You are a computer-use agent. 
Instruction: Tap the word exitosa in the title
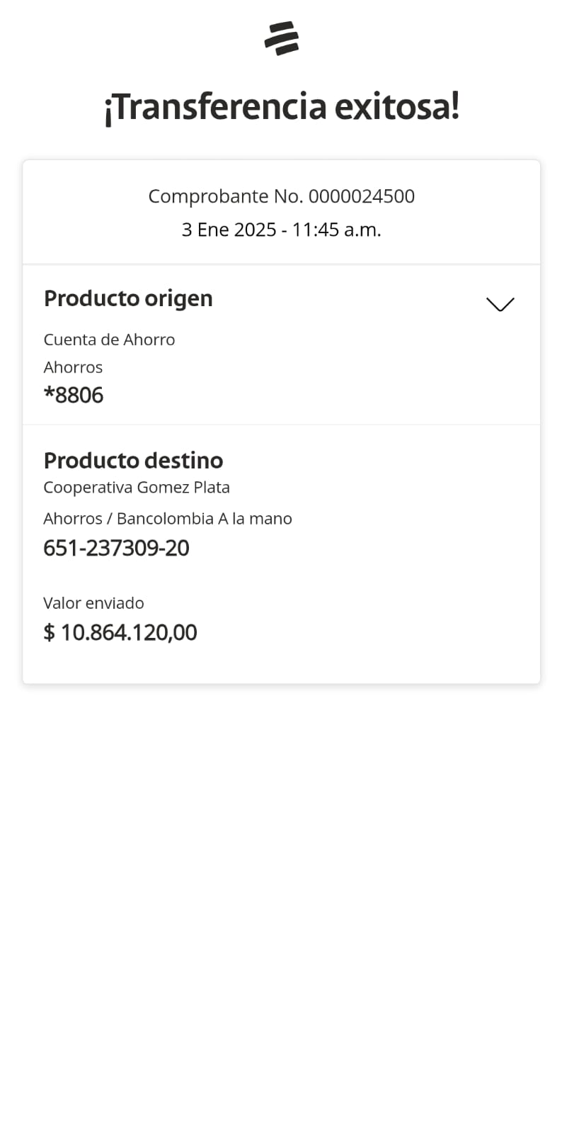point(396,108)
